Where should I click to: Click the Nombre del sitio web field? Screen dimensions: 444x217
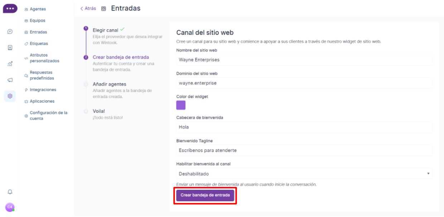[304, 60]
